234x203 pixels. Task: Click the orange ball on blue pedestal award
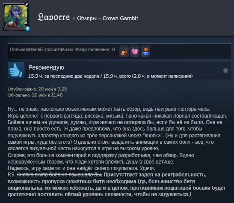[145, 52]
